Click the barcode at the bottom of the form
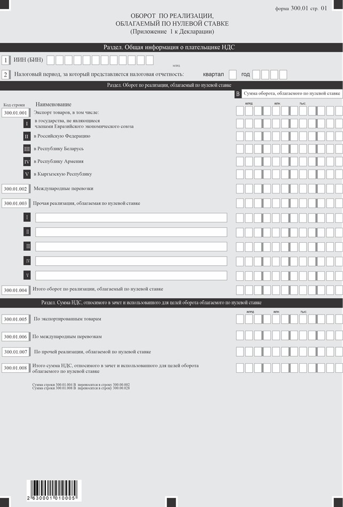Screen dimensions: 343x507 pyautogui.click(x=54, y=488)
